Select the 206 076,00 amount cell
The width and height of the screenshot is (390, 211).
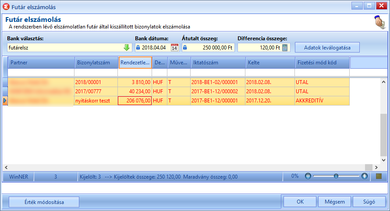(x=135, y=101)
